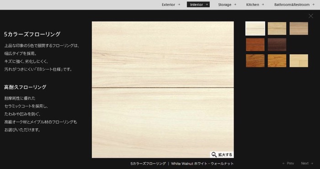Choose the light beige flooring swatch
This screenshot has height=169, width=320.
pyautogui.click(x=277, y=28)
